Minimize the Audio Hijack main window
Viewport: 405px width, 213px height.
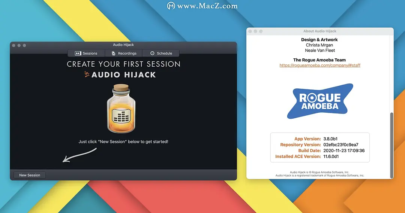[19, 45]
